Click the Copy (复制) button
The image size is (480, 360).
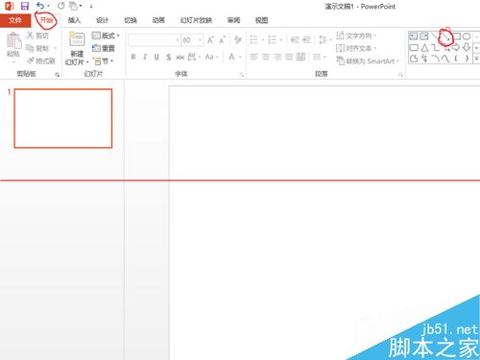pos(37,48)
